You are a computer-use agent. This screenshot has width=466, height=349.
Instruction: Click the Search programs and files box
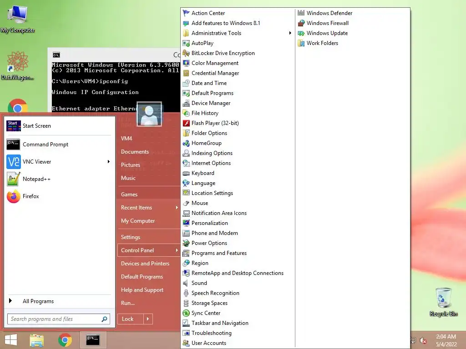click(59, 319)
